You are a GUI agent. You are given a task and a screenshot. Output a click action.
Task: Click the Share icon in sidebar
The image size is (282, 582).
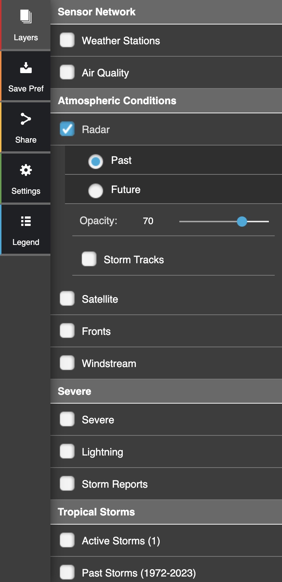[26, 119]
